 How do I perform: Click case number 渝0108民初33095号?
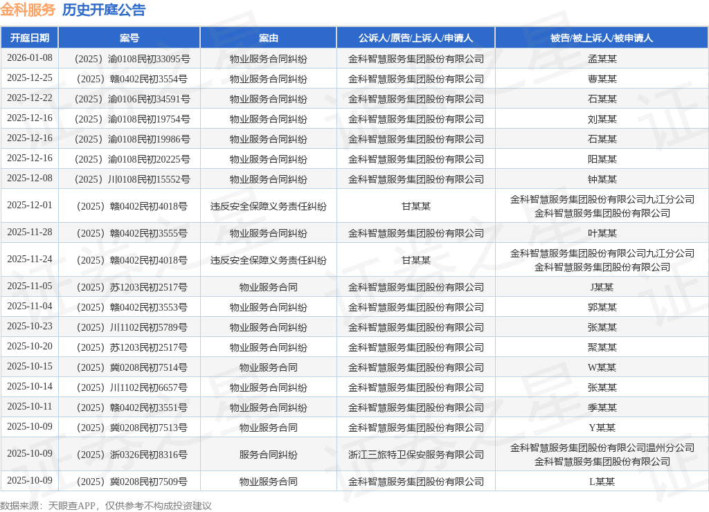132,59
